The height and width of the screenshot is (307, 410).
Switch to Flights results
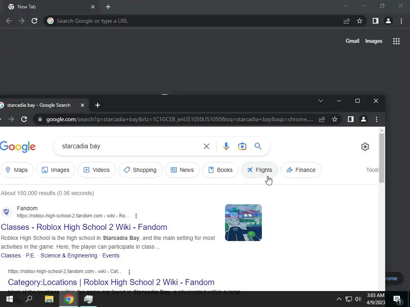click(259, 170)
